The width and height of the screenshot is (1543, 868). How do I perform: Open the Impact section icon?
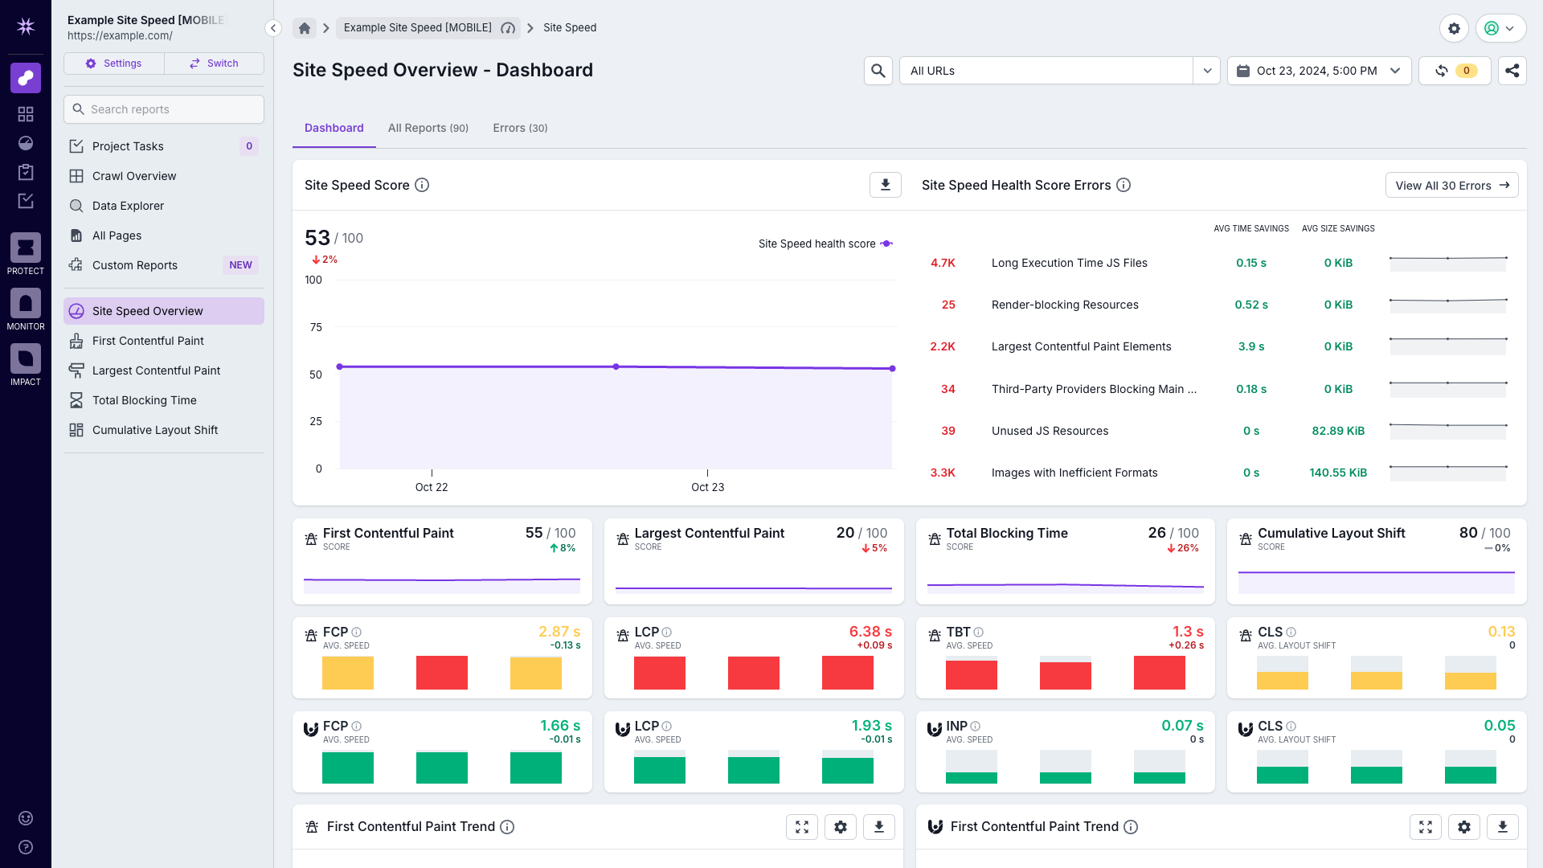click(x=25, y=360)
